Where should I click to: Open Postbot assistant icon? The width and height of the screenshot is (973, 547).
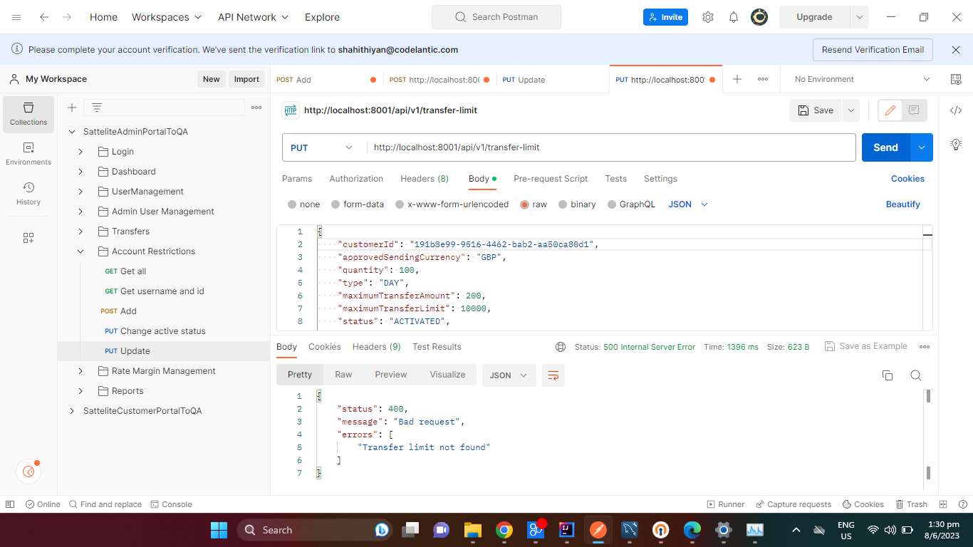(28, 471)
